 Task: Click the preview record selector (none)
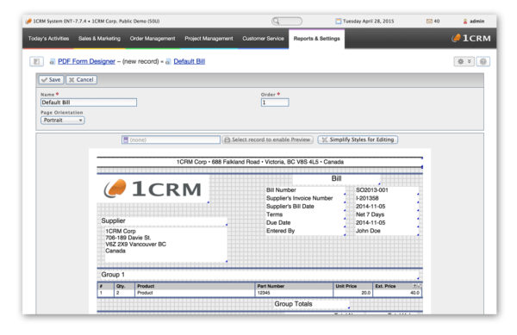coord(171,140)
